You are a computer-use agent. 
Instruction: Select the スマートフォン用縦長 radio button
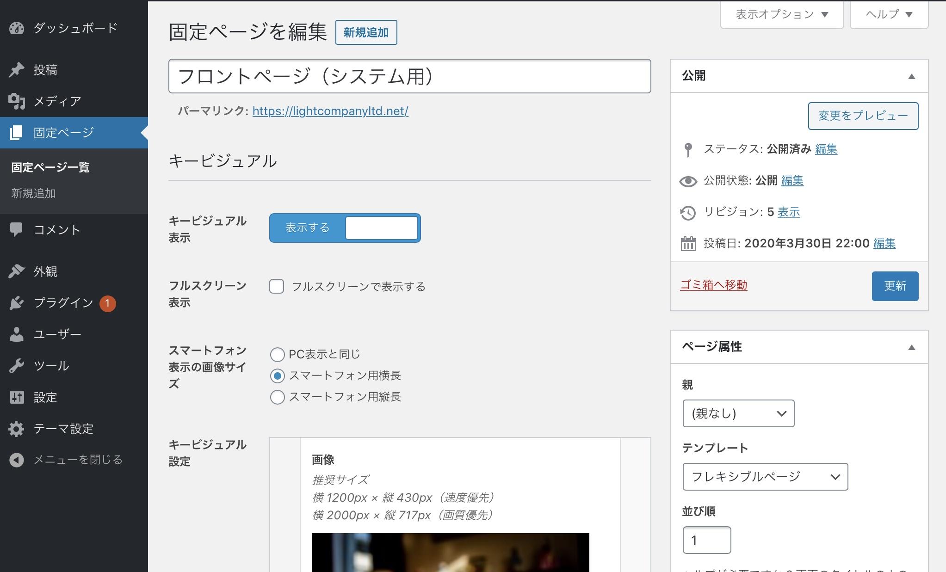[277, 397]
